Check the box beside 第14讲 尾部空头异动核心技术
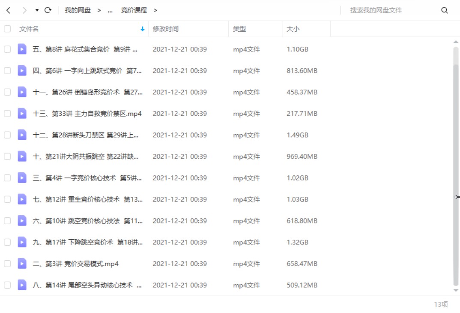Image resolution: width=460 pixels, height=313 pixels. click(7, 285)
